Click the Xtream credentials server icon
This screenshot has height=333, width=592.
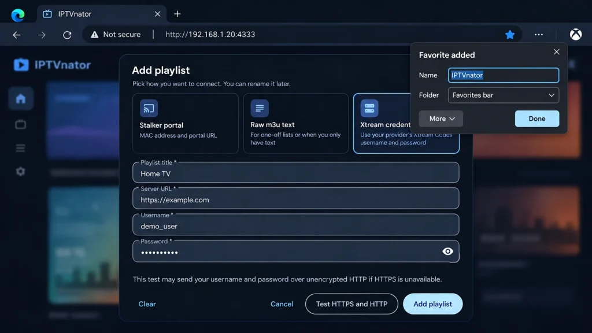click(x=369, y=108)
